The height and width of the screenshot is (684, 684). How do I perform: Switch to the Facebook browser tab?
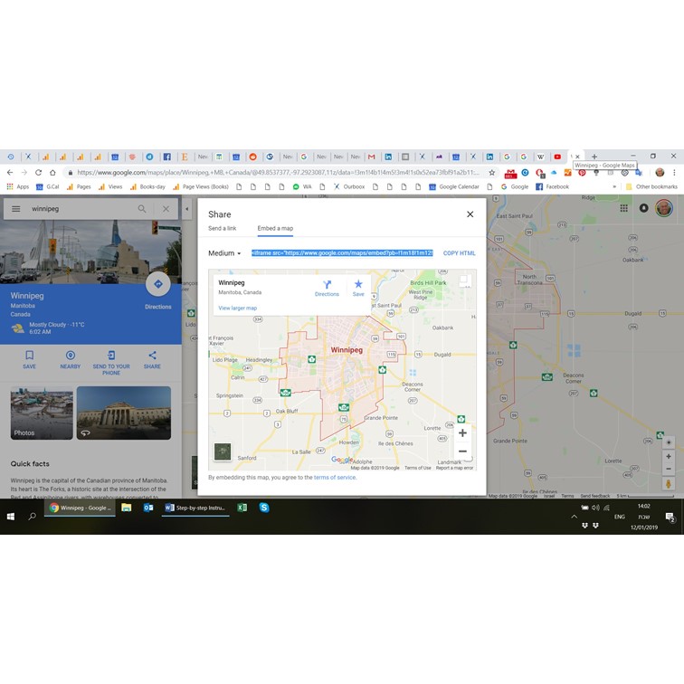pos(167,157)
